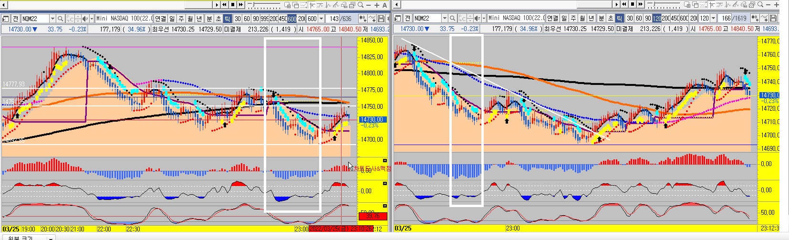Image resolution: width=789 pixels, height=240 pixels.
Task: Choose the 120 tick interval in right chart
Action: (657, 19)
